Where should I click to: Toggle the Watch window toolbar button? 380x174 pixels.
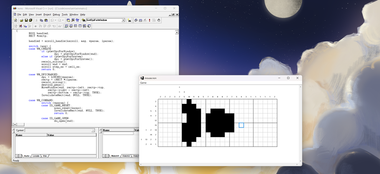click(66, 26)
